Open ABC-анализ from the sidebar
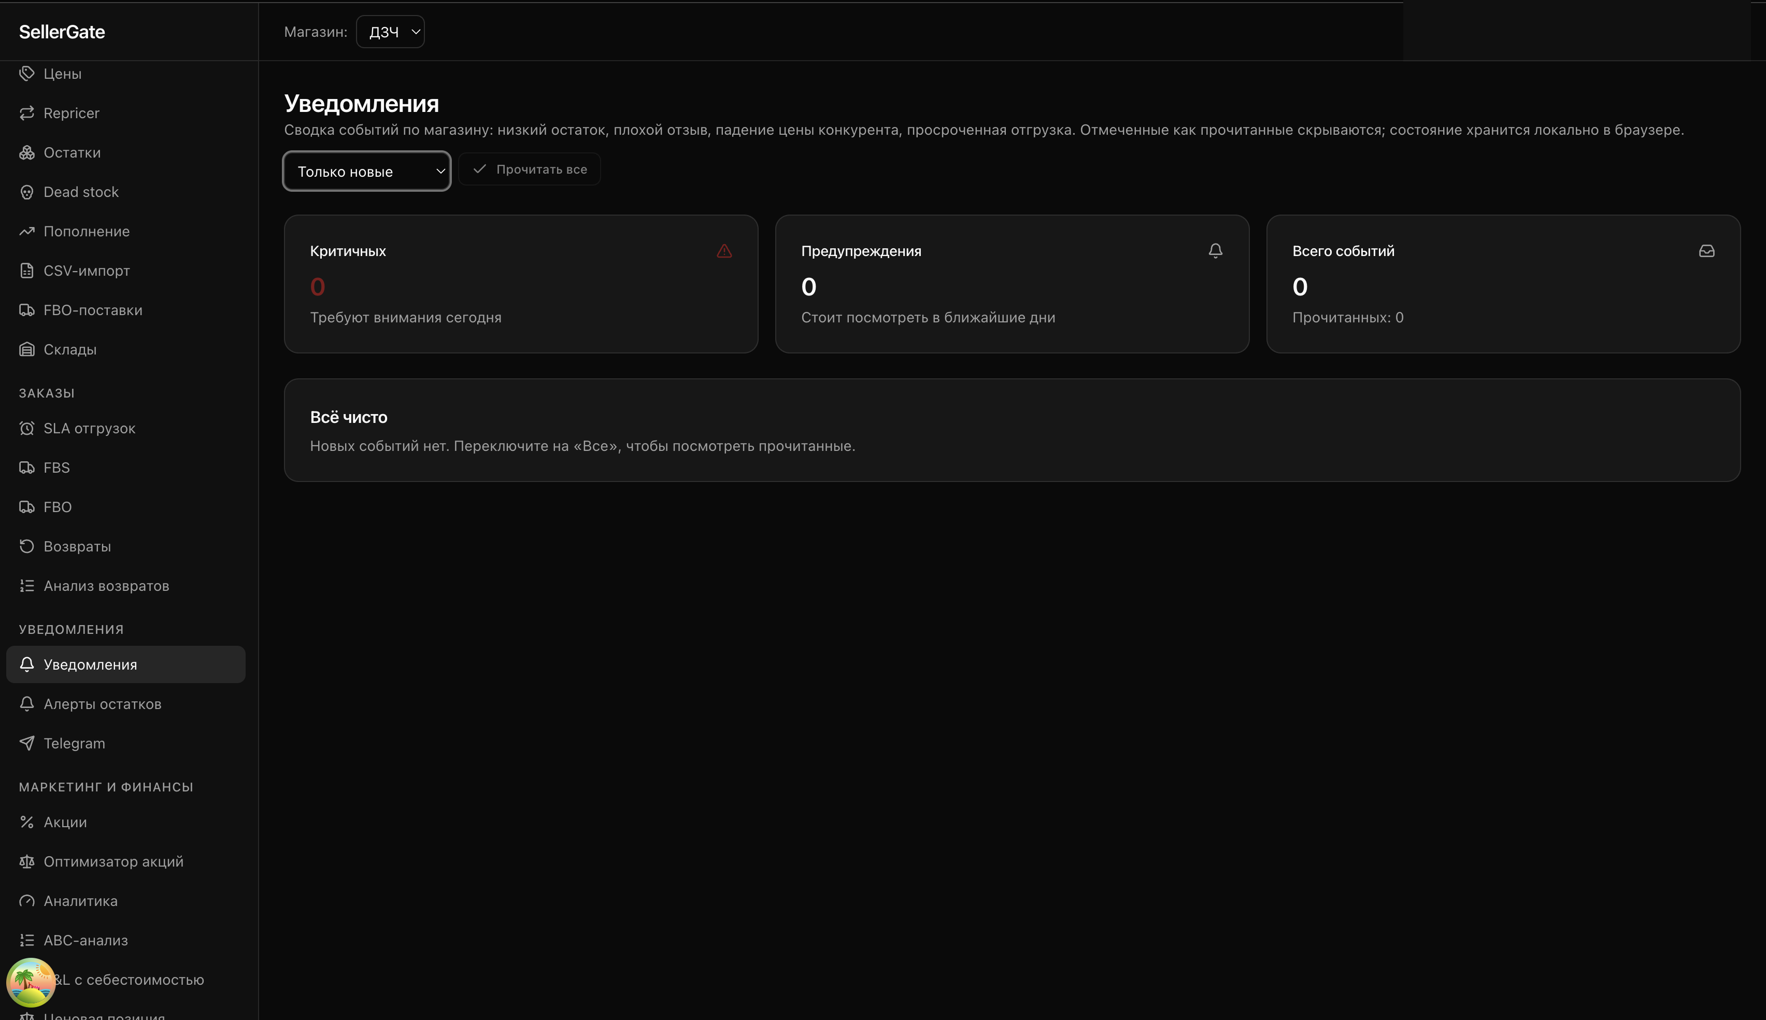Image resolution: width=1766 pixels, height=1020 pixels. [x=86, y=940]
